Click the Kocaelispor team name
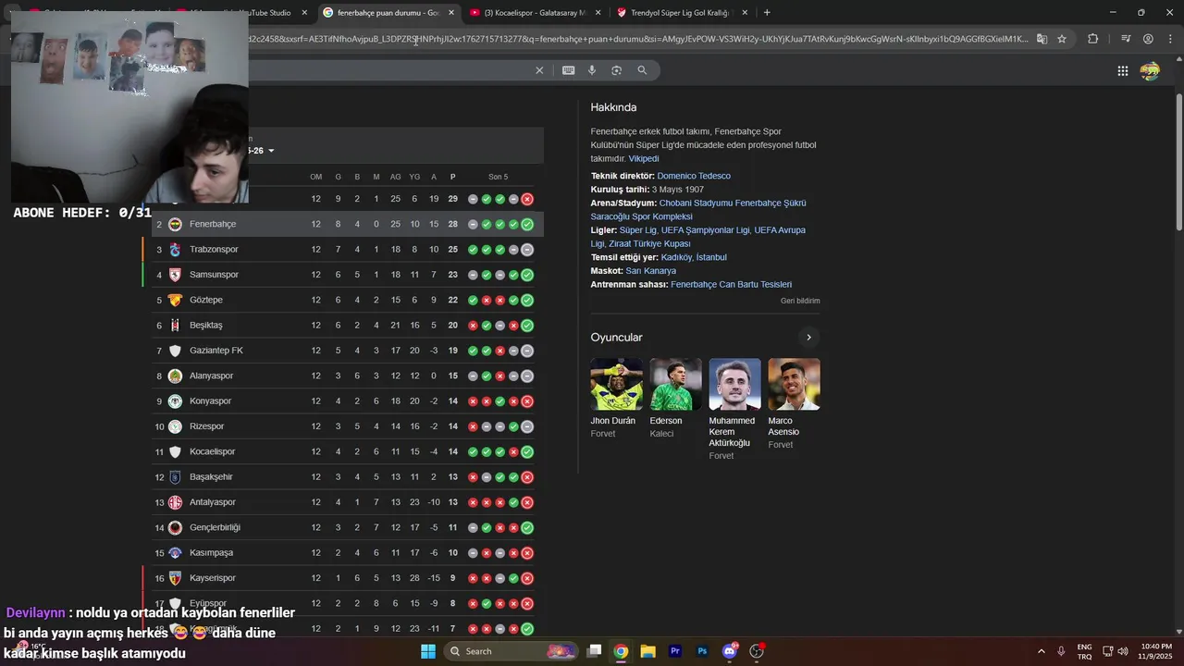The image size is (1184, 666). pos(212,451)
